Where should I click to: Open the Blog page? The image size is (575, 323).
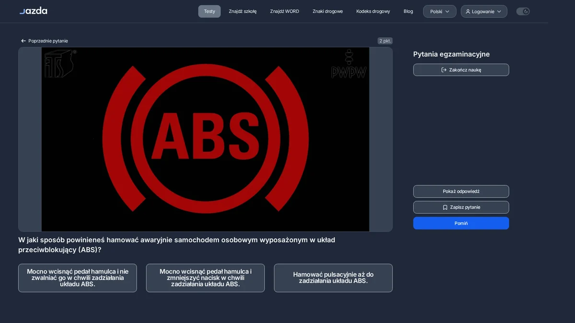click(x=408, y=11)
